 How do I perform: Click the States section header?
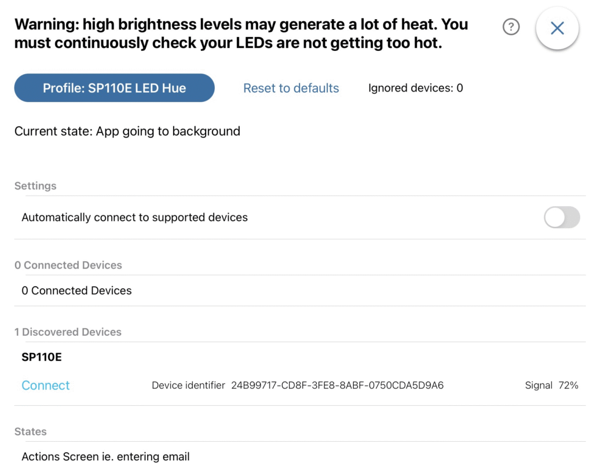coord(30,431)
